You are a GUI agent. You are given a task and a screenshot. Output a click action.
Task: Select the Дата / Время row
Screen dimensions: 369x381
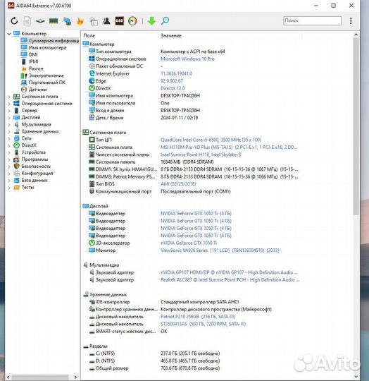143,118
